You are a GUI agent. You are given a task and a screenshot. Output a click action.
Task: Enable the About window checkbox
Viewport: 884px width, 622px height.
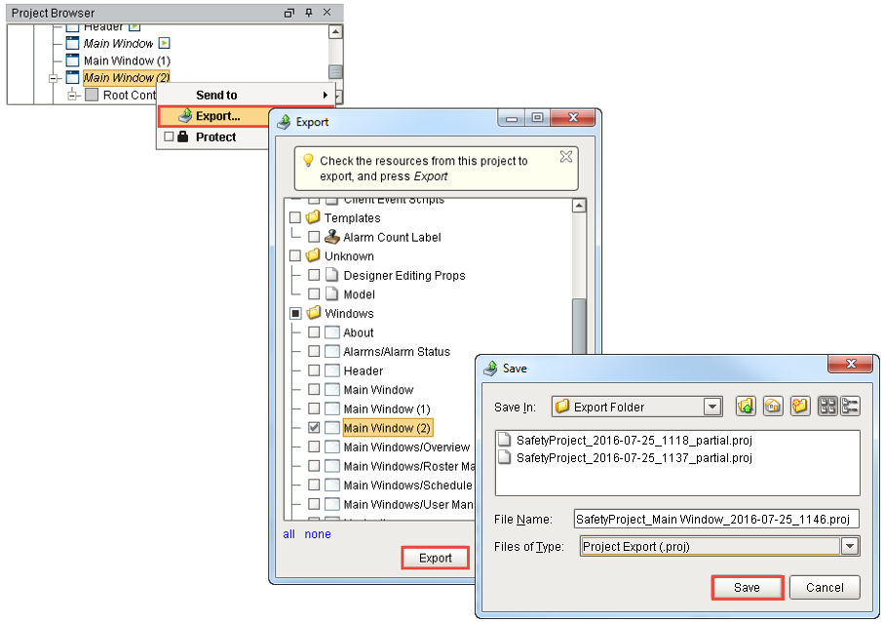[x=314, y=332]
